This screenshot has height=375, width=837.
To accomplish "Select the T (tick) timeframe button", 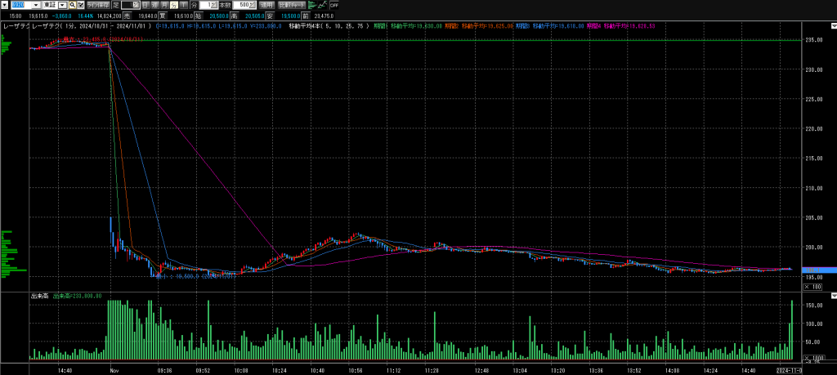I will (x=182, y=5).
